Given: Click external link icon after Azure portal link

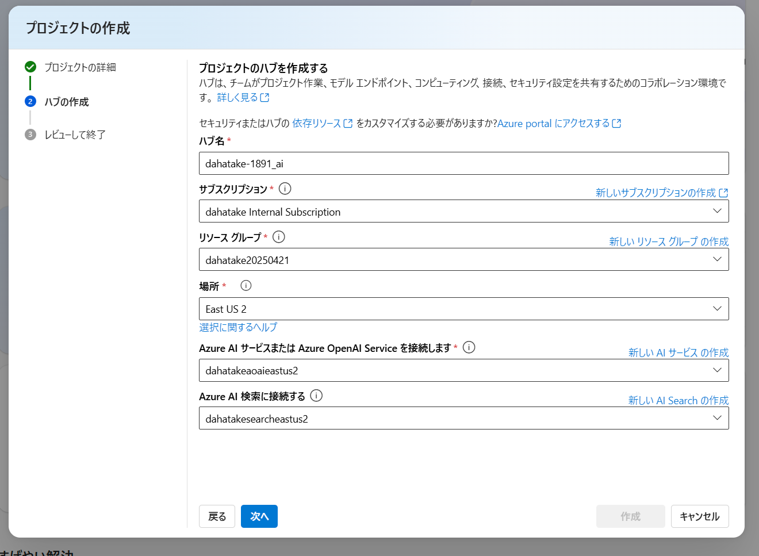Looking at the screenshot, I should 616,124.
